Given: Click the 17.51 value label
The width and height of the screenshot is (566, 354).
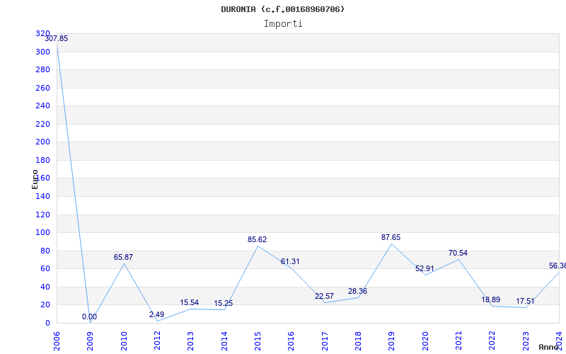Looking at the screenshot, I should (x=525, y=302).
